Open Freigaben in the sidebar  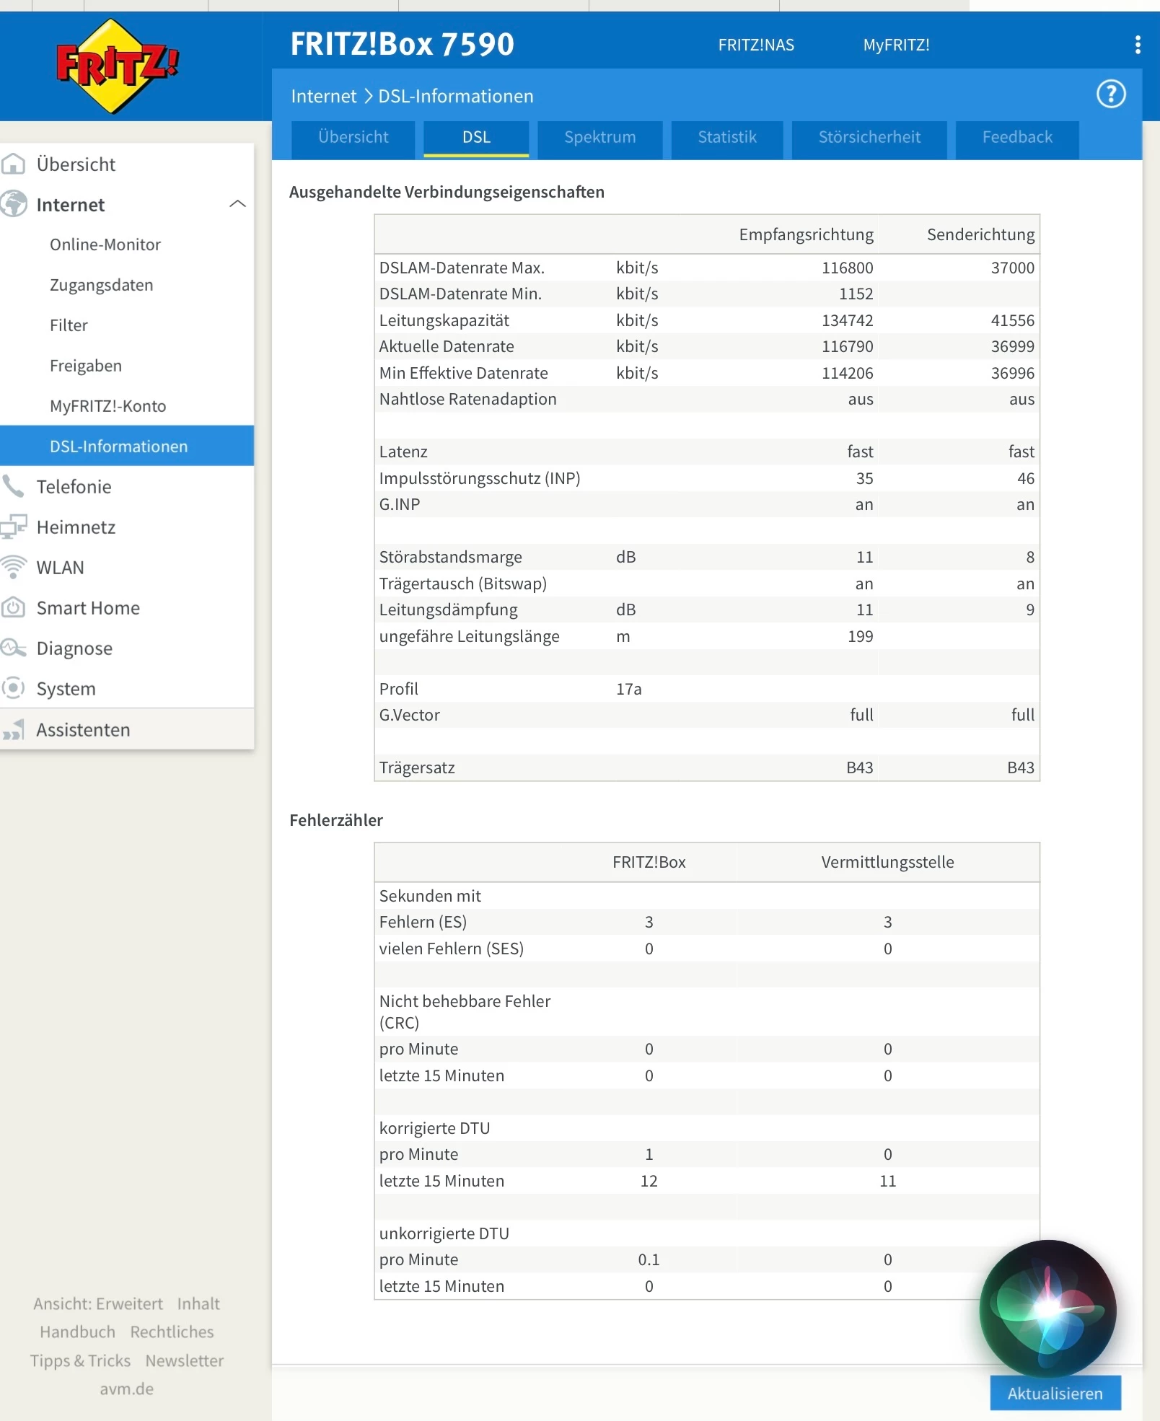pyautogui.click(x=86, y=366)
